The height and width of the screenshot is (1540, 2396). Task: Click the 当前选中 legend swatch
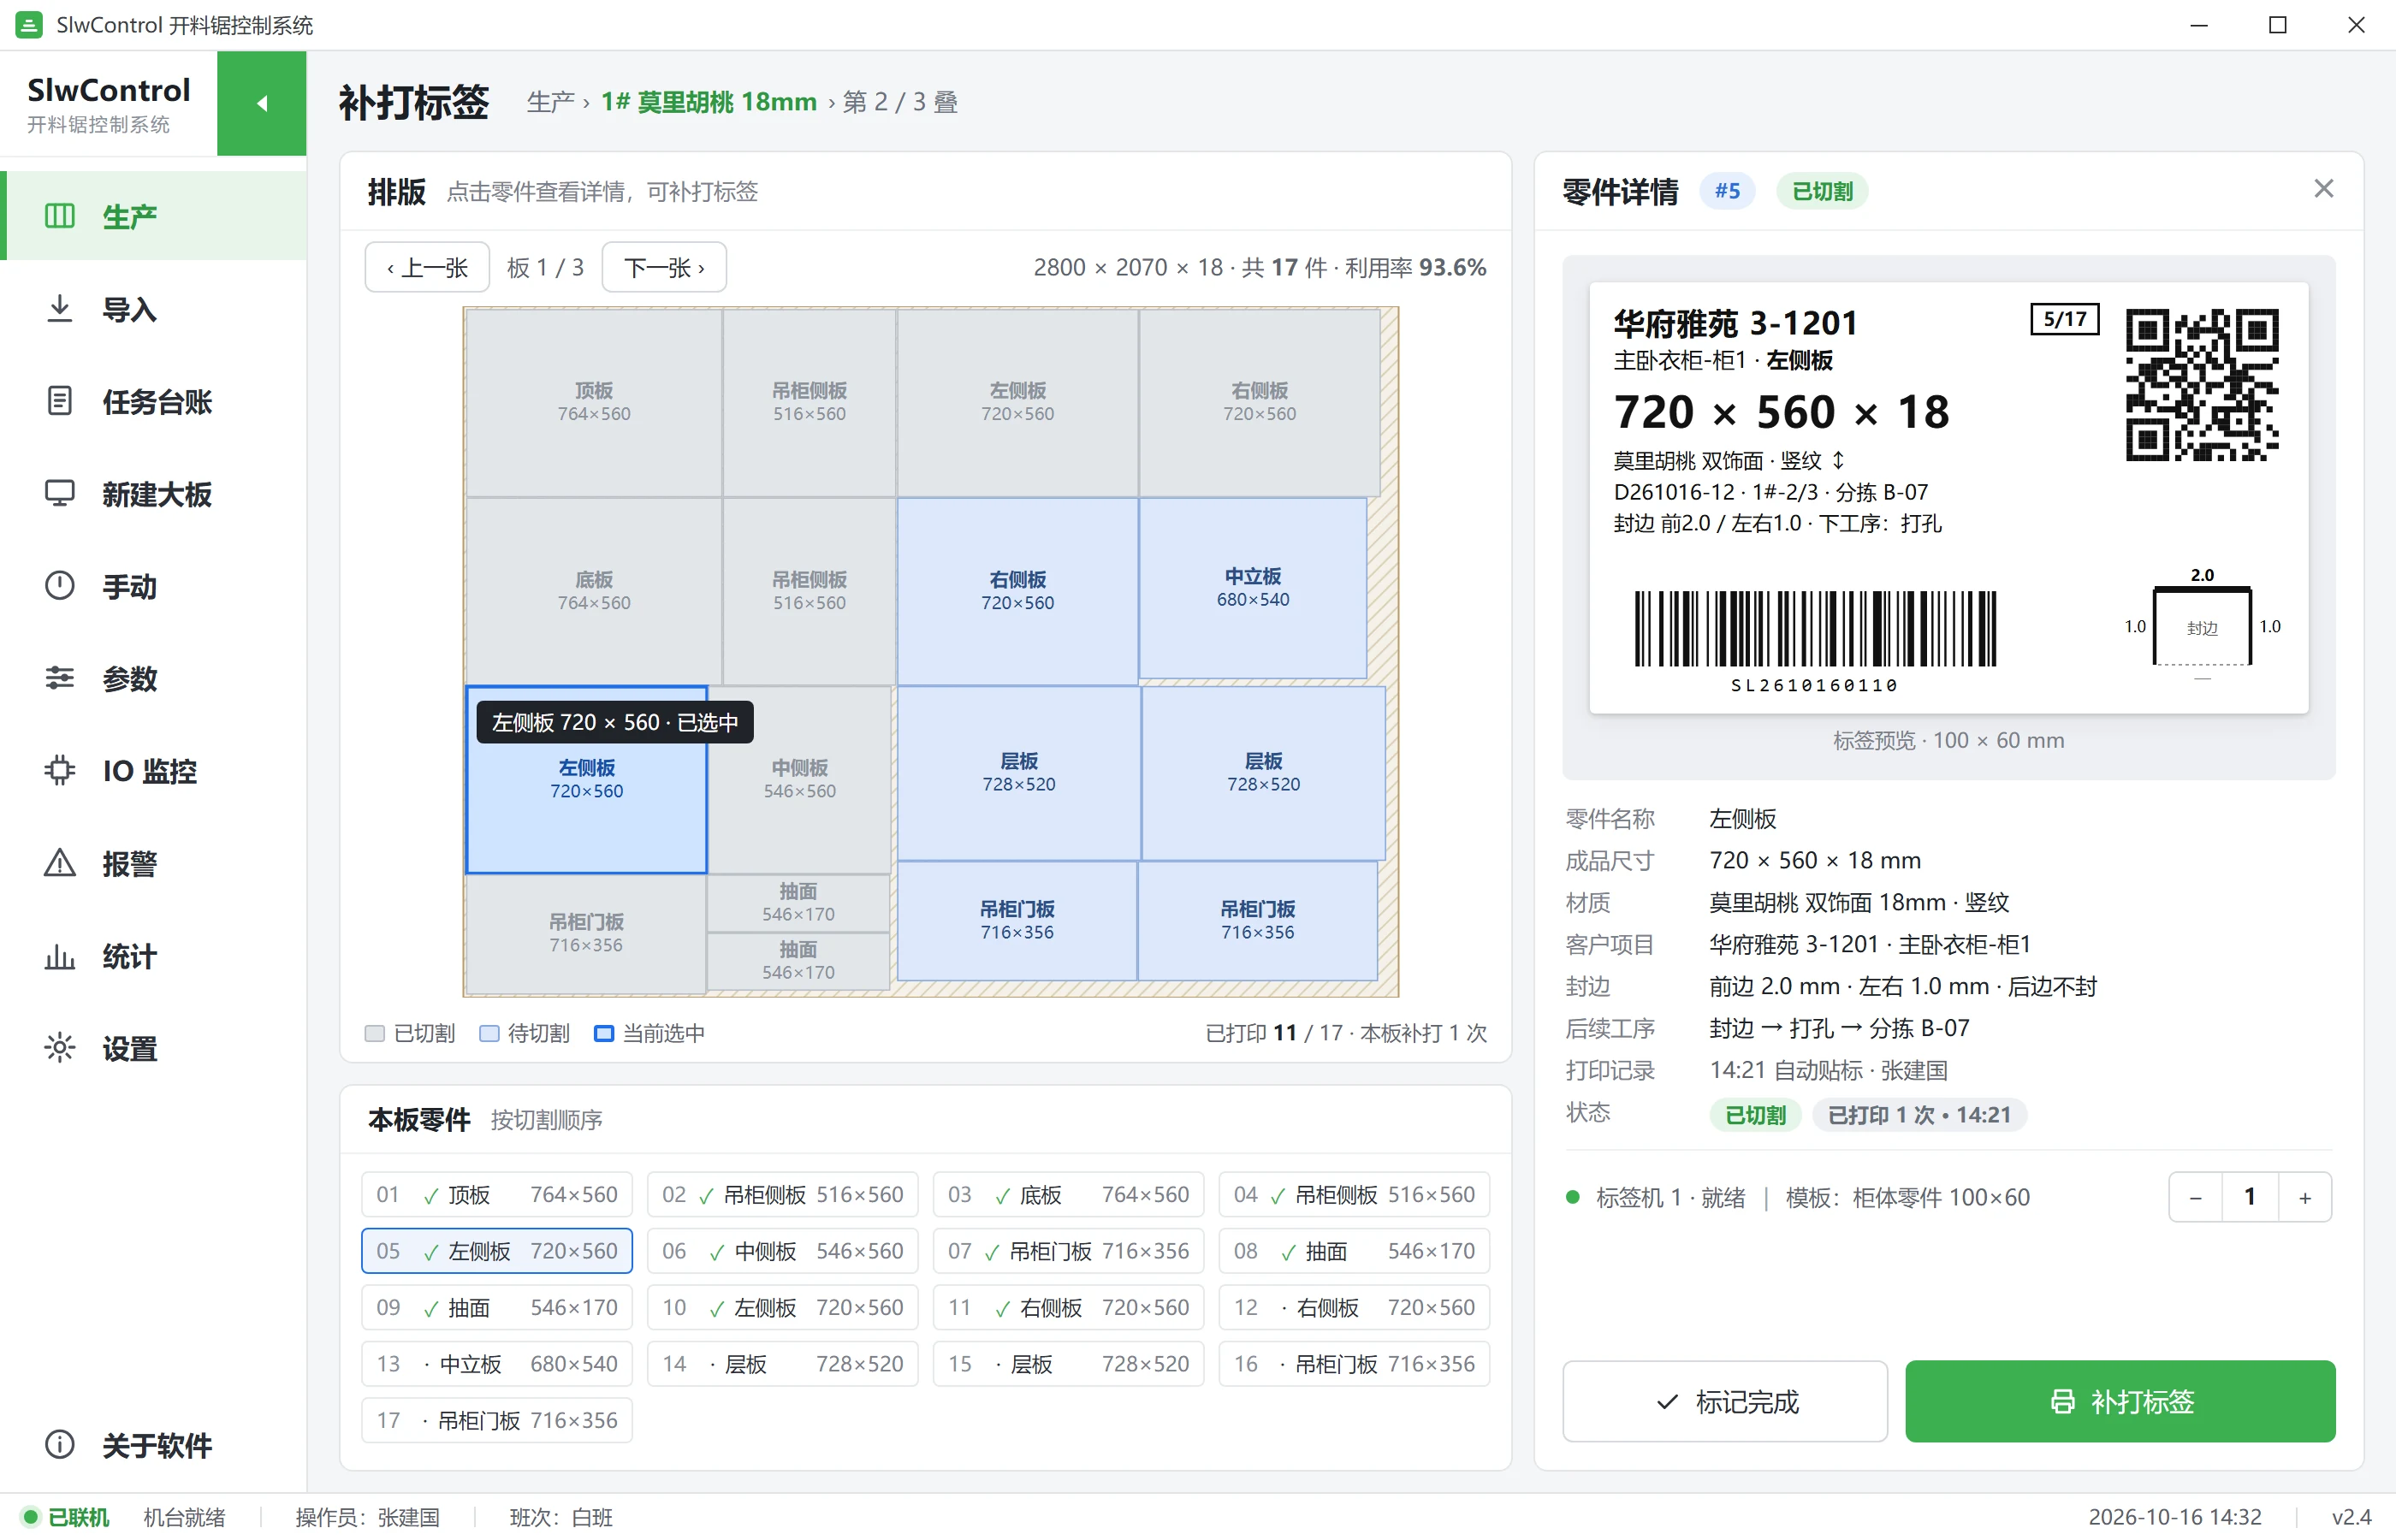604,1033
